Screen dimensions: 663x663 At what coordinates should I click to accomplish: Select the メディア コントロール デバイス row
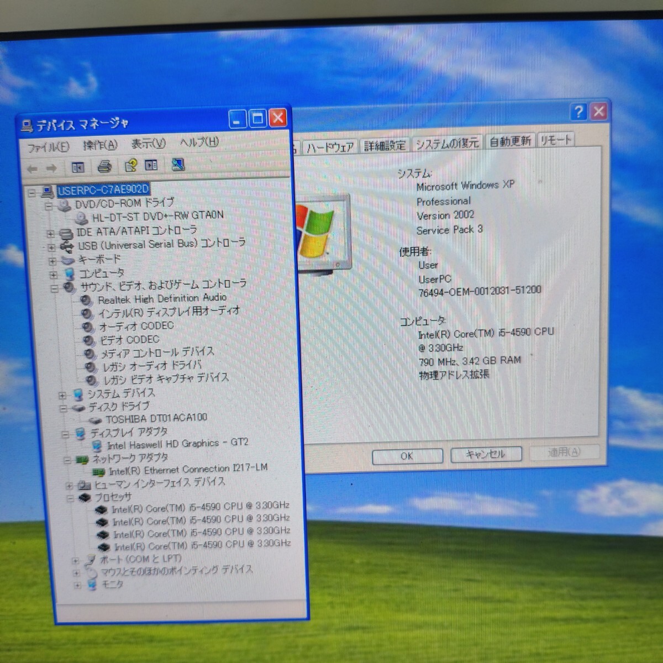(156, 352)
